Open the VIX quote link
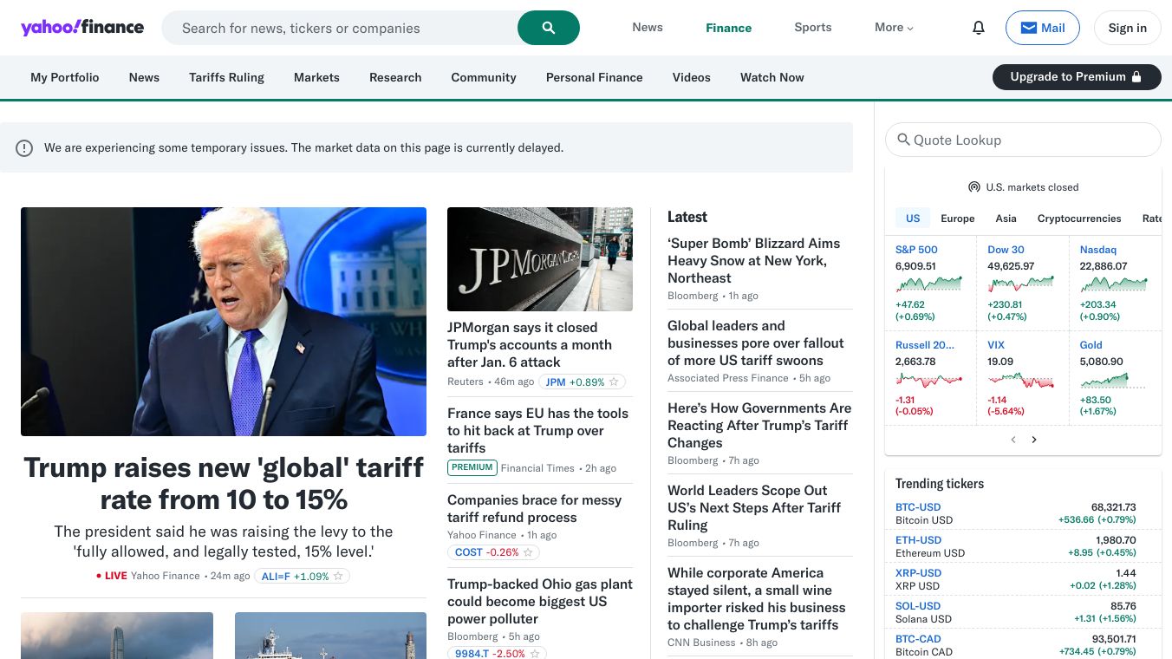 pyautogui.click(x=996, y=345)
